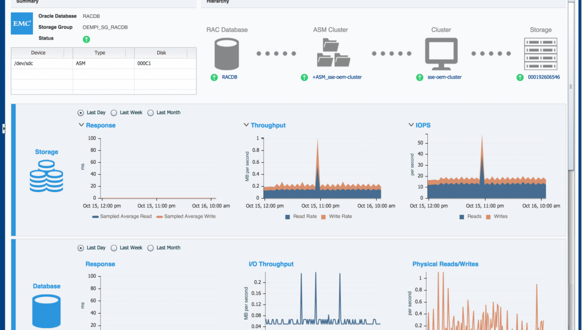Click the RACDB value beside Oracle Database

click(92, 16)
